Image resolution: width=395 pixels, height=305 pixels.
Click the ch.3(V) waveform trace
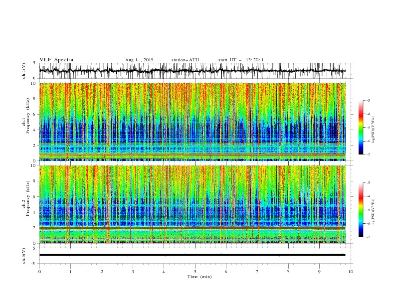[193, 255]
